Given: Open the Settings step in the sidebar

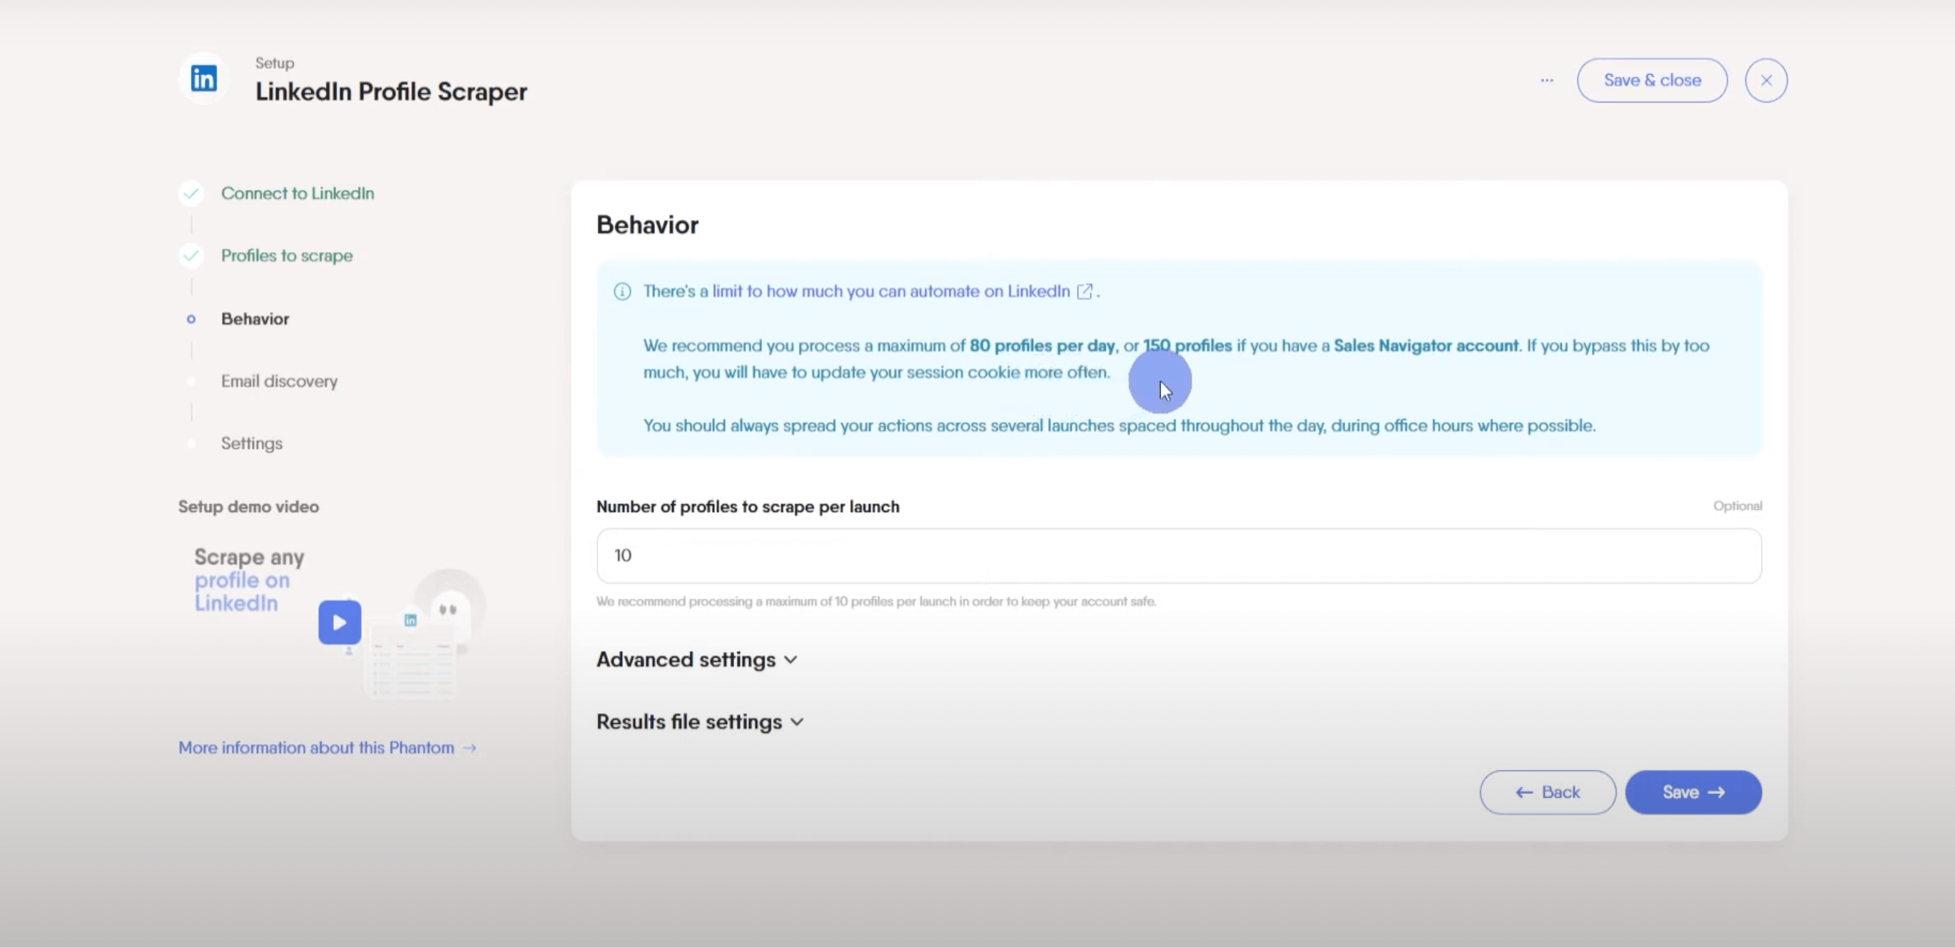Looking at the screenshot, I should 251,444.
